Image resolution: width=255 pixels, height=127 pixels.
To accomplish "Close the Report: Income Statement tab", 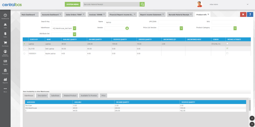I will (163, 14).
